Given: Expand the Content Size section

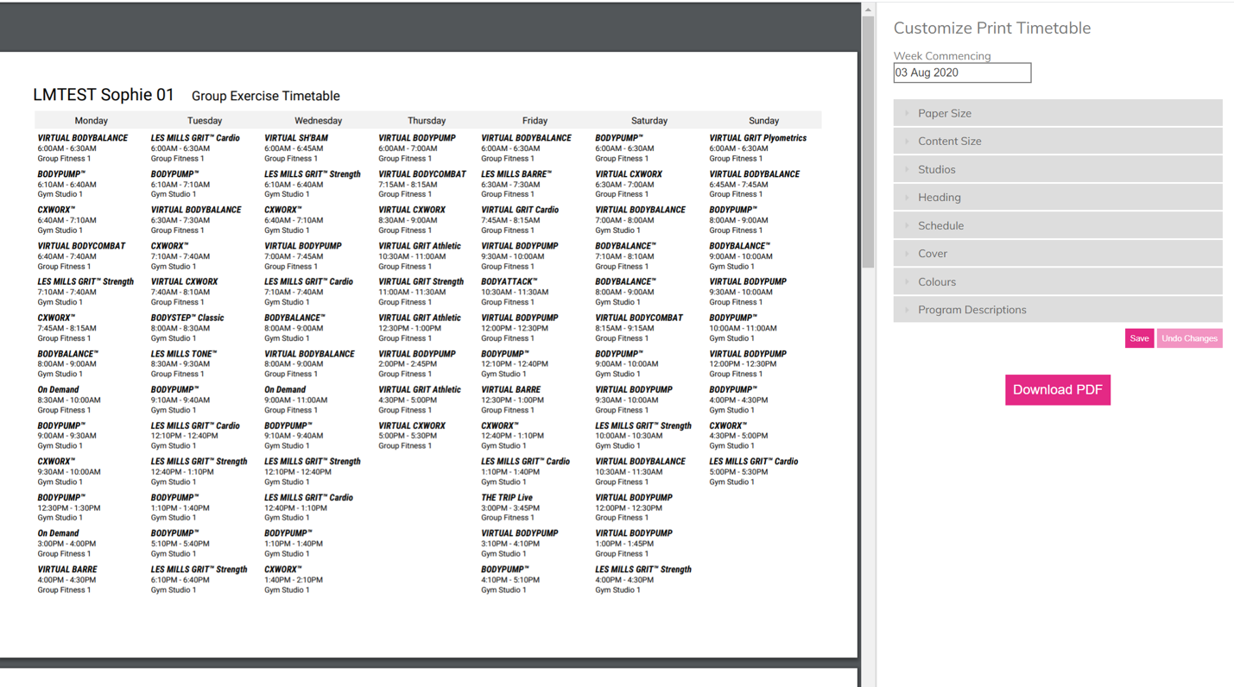Looking at the screenshot, I should click(x=1058, y=141).
